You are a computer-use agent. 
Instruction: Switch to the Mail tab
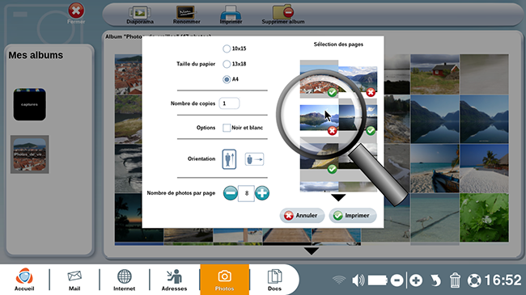pos(74,280)
